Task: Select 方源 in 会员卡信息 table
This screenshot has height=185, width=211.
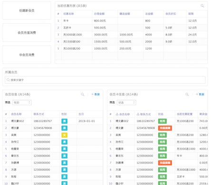Action: 118,170
